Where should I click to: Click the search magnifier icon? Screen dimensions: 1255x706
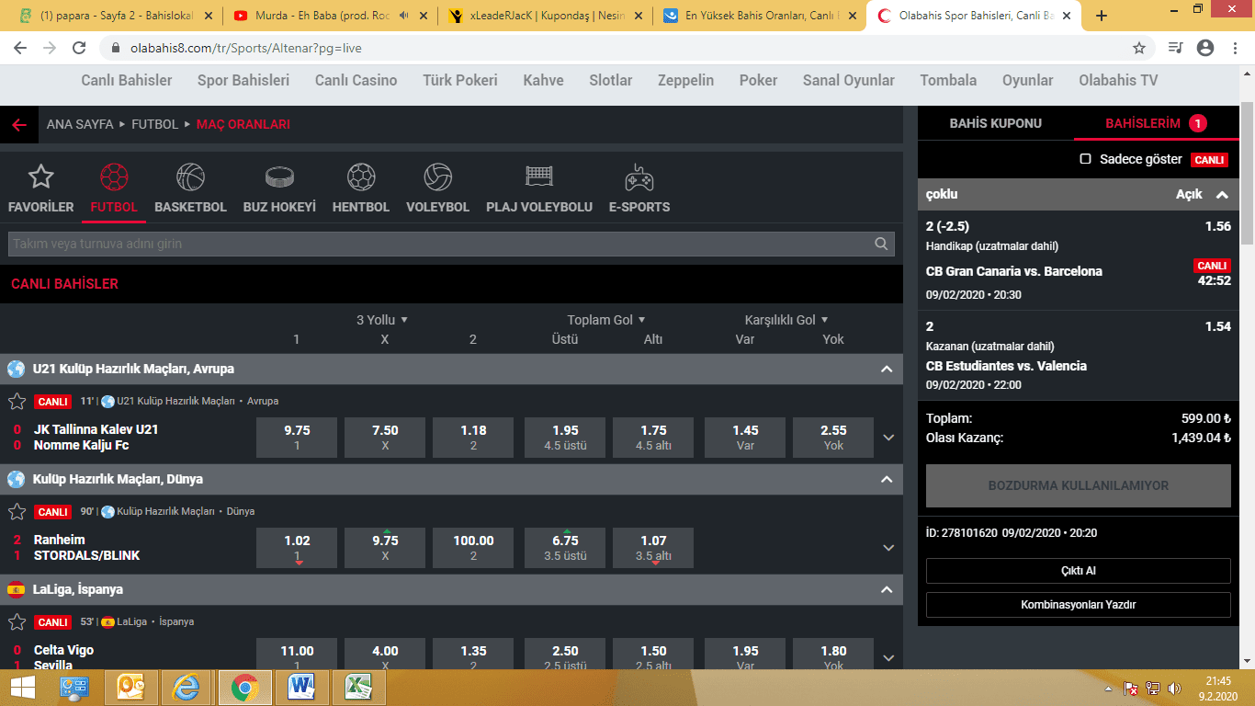pos(882,244)
